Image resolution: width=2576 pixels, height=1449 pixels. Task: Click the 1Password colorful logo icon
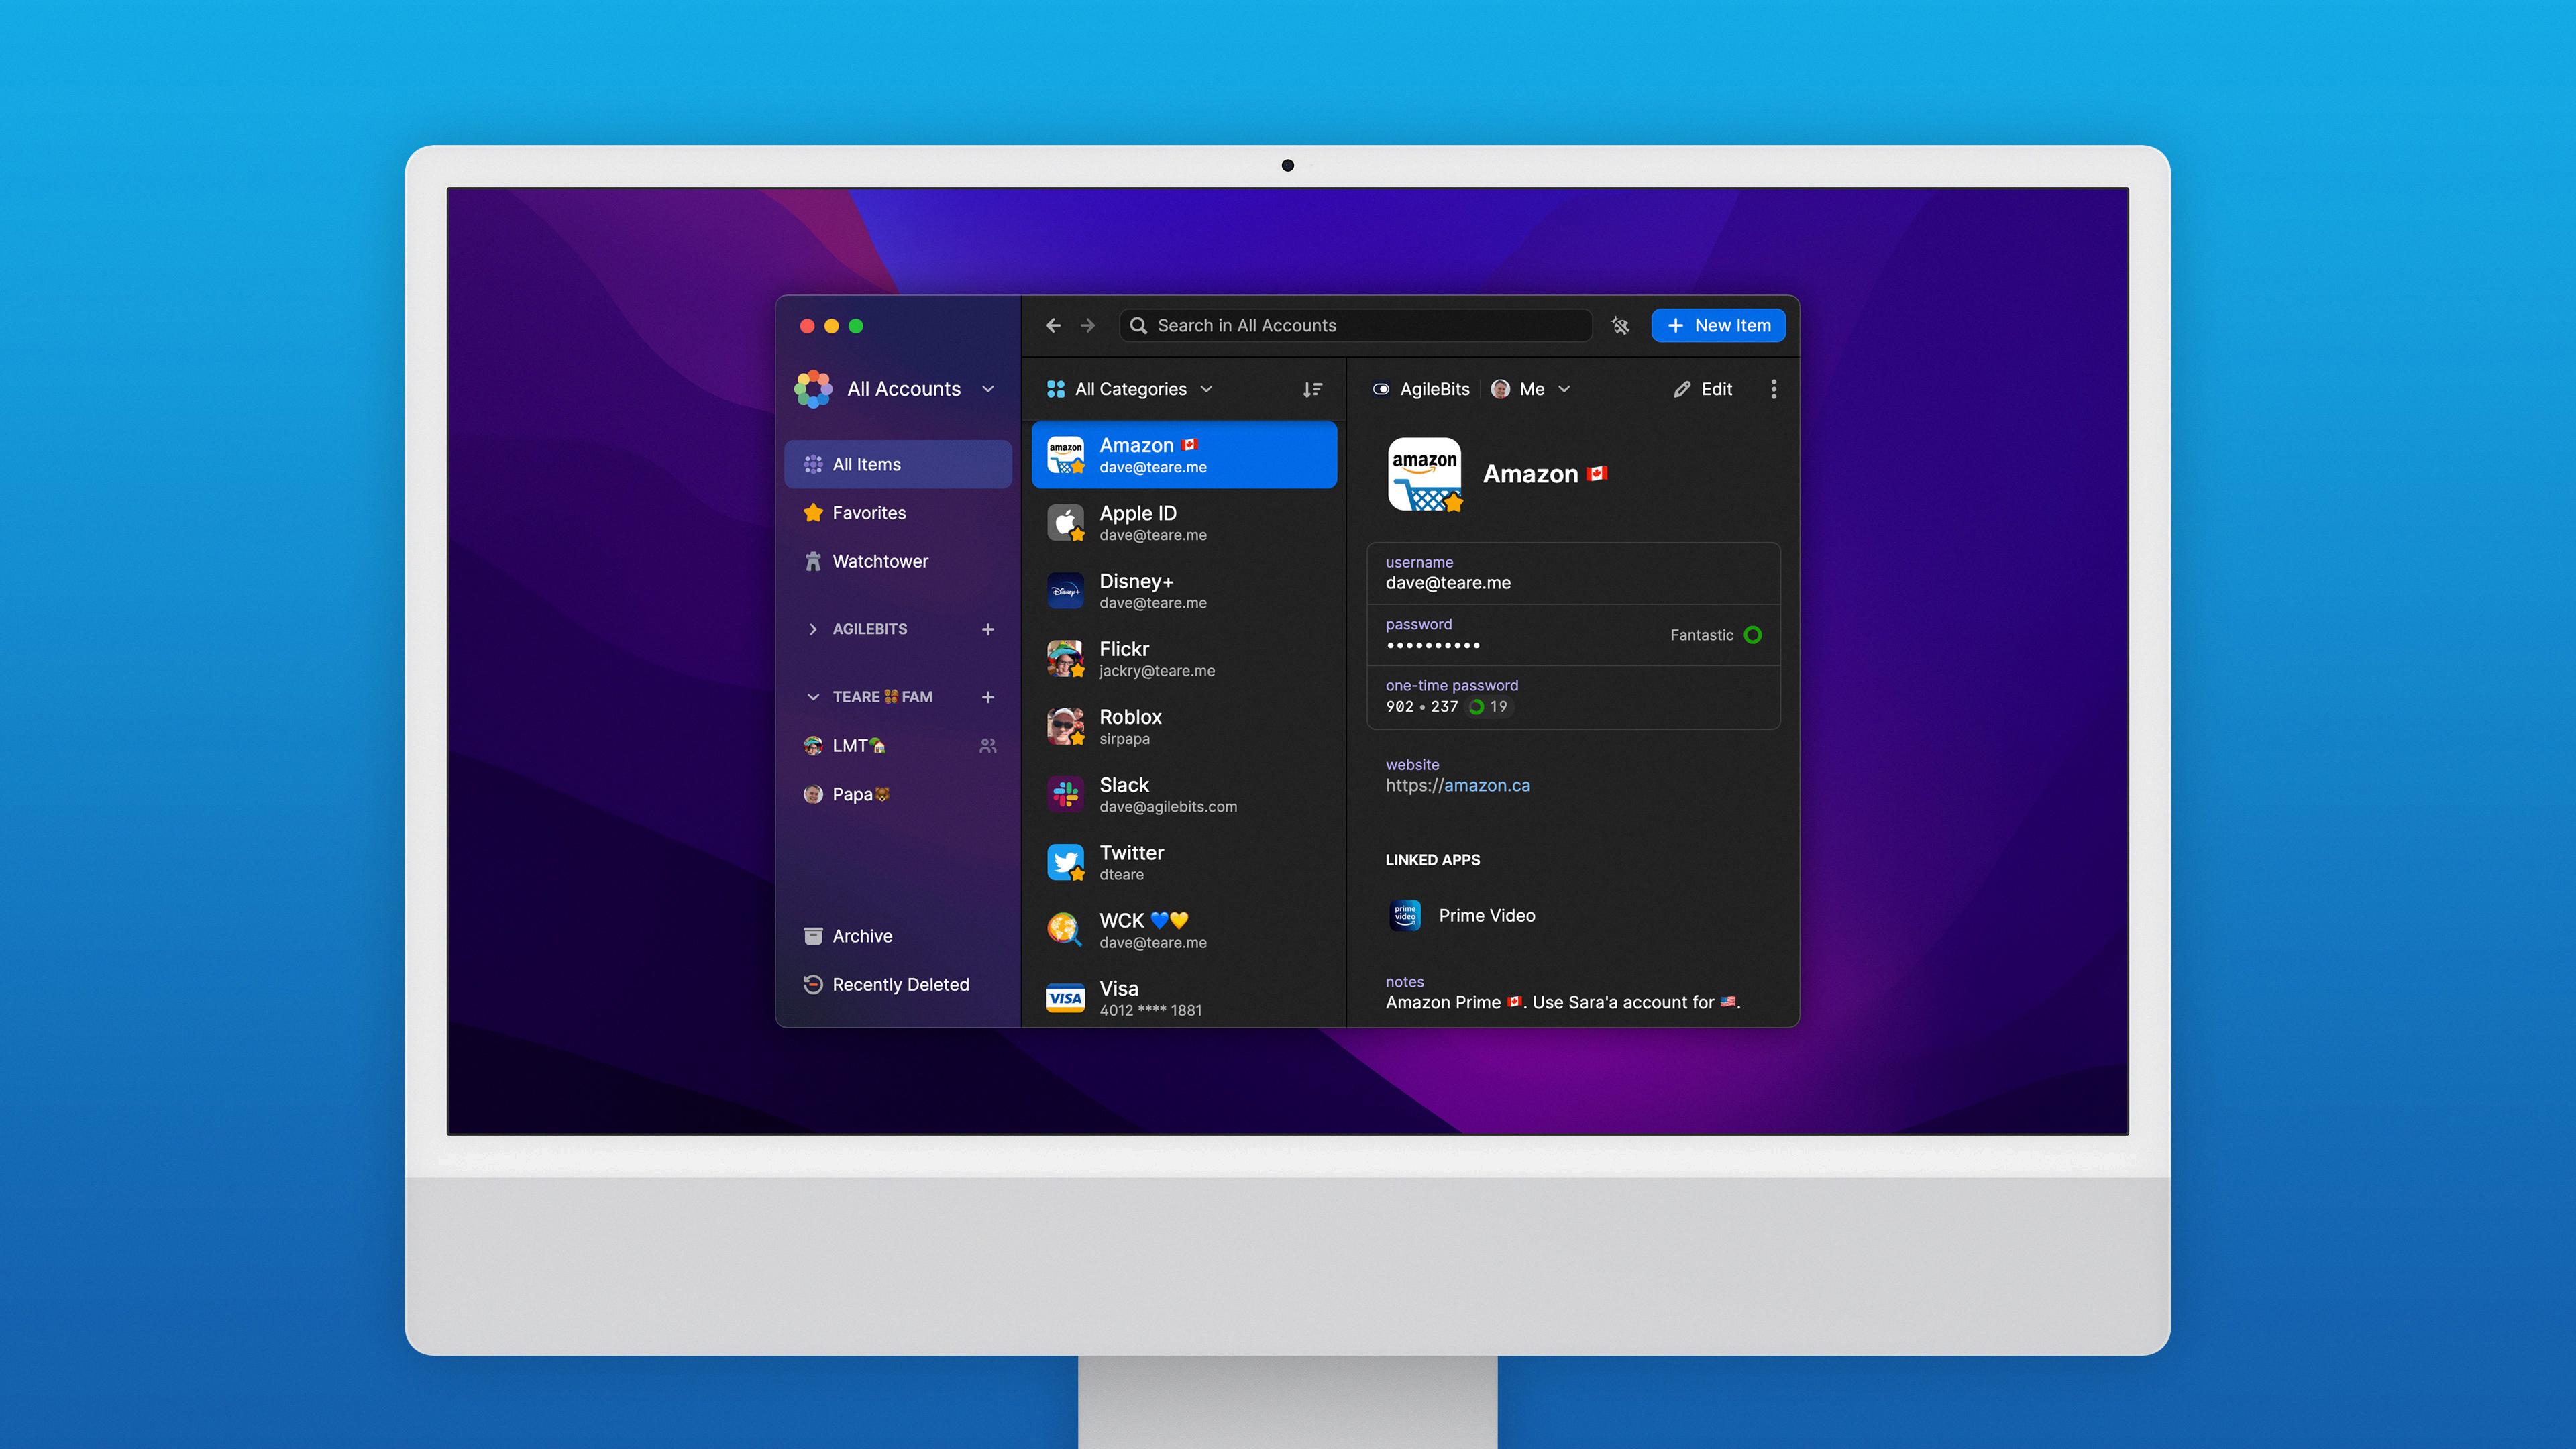[x=816, y=388]
